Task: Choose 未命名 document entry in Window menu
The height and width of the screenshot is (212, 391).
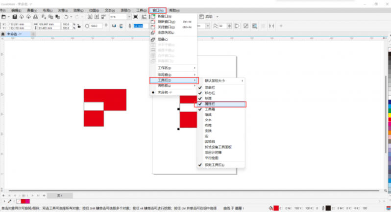Action: coord(173,92)
